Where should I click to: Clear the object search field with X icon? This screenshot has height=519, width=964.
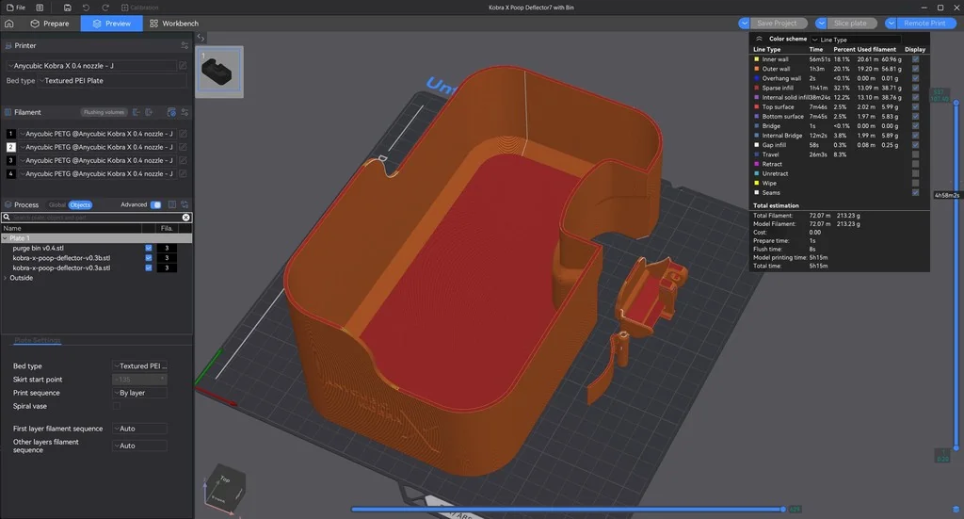point(185,218)
